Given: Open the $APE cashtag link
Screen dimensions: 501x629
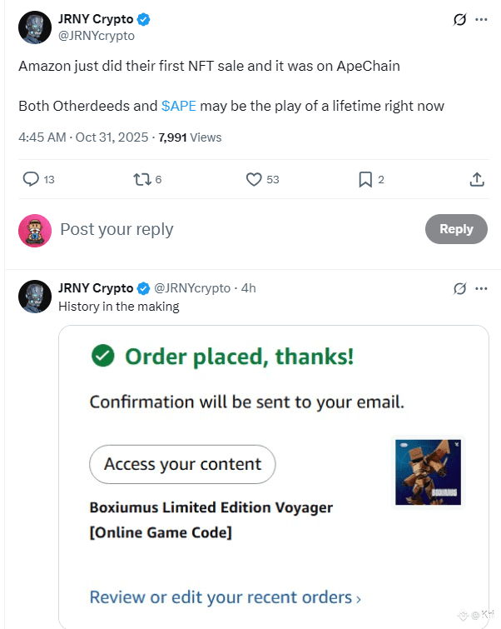Looking at the screenshot, I should 178,106.
